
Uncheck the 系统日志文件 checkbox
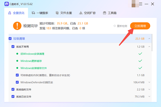click(x=13, y=97)
